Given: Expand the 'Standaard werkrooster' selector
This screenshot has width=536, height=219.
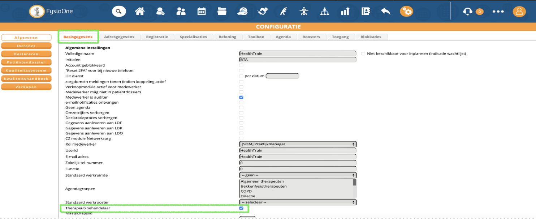Looking at the screenshot, I should 298,202.
